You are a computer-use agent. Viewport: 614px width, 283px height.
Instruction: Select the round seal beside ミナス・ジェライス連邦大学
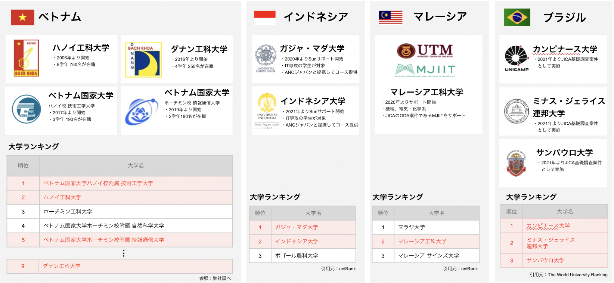pos(517,111)
